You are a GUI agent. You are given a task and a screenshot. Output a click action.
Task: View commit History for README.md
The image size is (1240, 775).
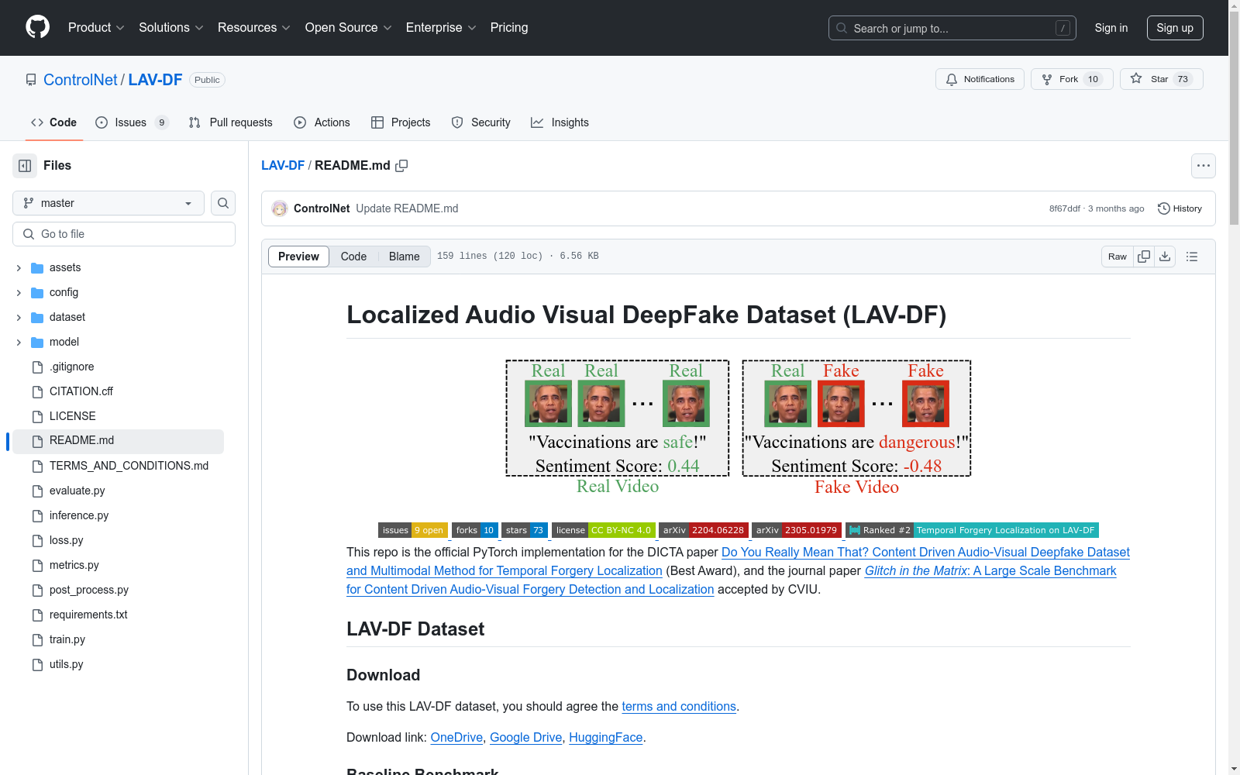pyautogui.click(x=1180, y=208)
